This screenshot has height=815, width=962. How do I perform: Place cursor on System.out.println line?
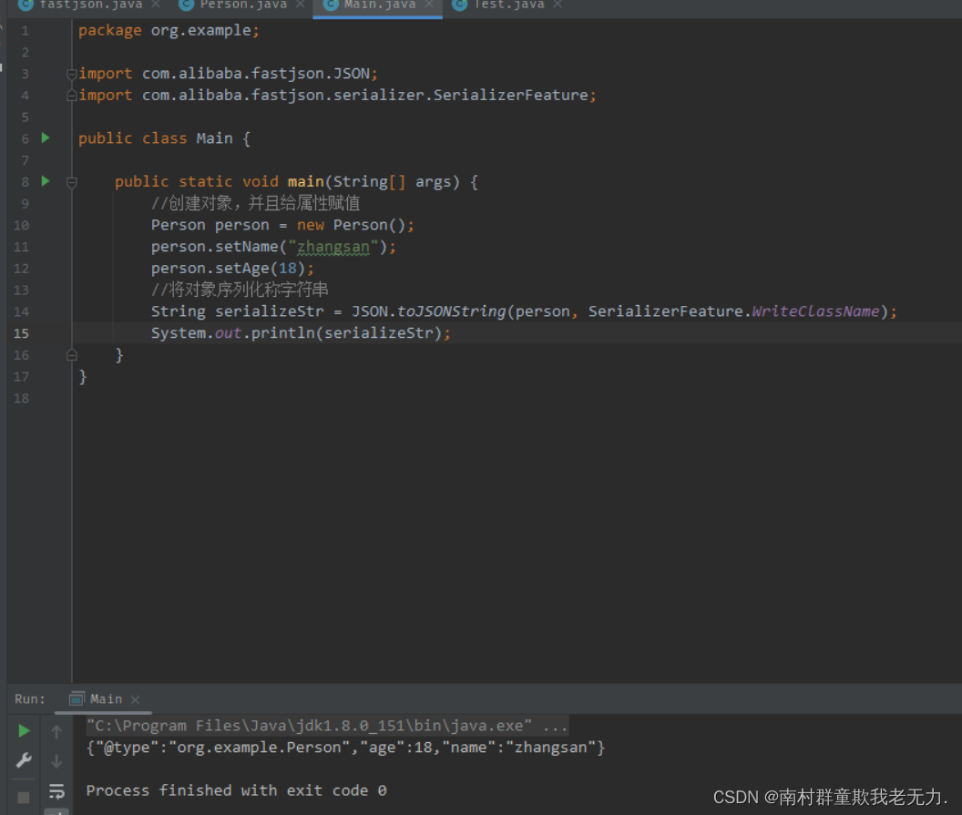(301, 333)
